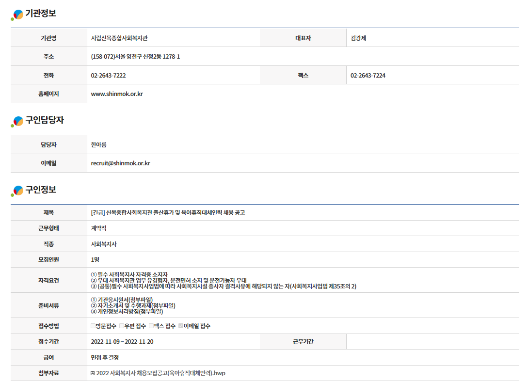The height and width of the screenshot is (382, 528).
Task: Select the 기관정보 heading text
Action: [41, 14]
